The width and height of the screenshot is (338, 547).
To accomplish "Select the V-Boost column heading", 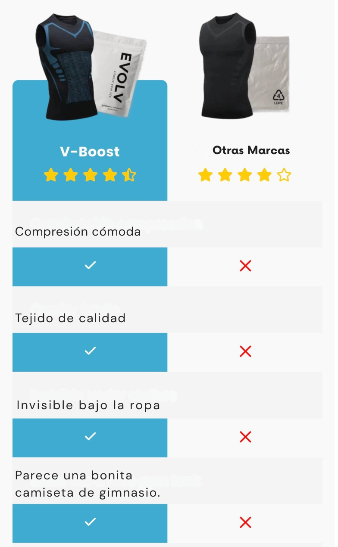I will pyautogui.click(x=90, y=152).
